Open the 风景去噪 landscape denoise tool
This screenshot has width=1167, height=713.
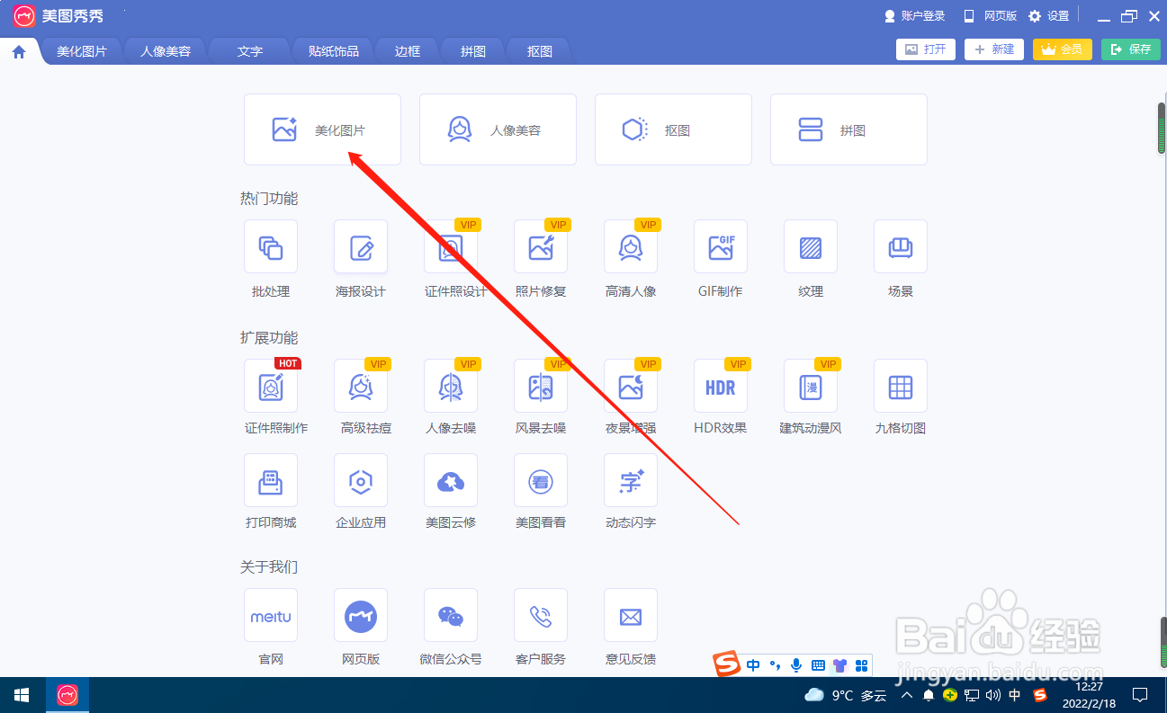coord(540,396)
